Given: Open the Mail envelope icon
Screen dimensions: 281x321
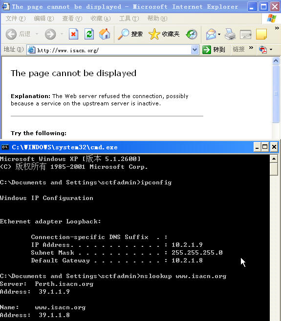Looking at the screenshot, I should (x=211, y=34).
